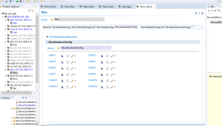This screenshot has width=222, height=126.
Task: Click the UART1 label link
Action: pyautogui.click(x=52, y=55)
